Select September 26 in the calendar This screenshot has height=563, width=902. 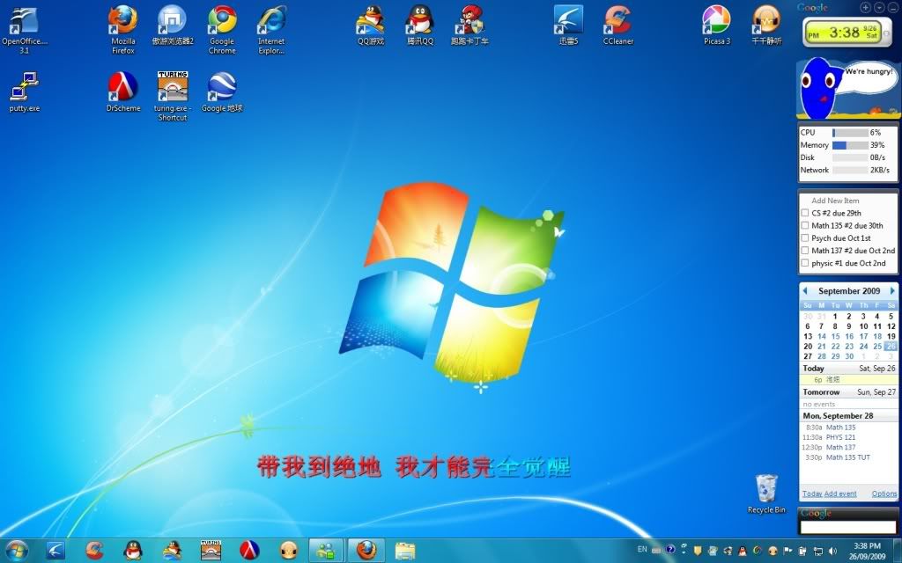pos(891,347)
